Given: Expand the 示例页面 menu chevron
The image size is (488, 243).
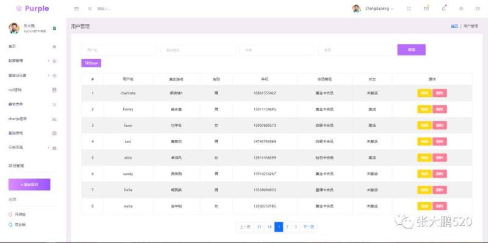Looking at the screenshot, I should click(49, 147).
